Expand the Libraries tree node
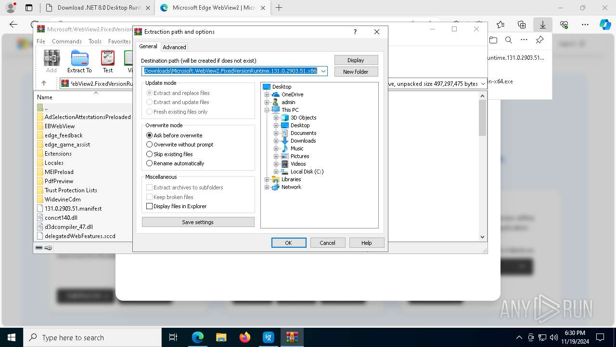616x347 pixels. 267,179
